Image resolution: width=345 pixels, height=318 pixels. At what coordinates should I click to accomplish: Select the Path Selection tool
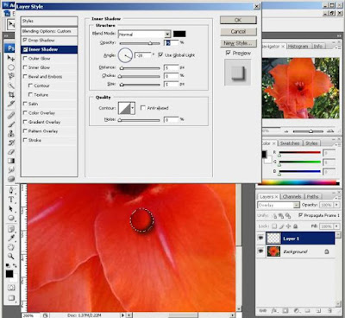coord(11,208)
